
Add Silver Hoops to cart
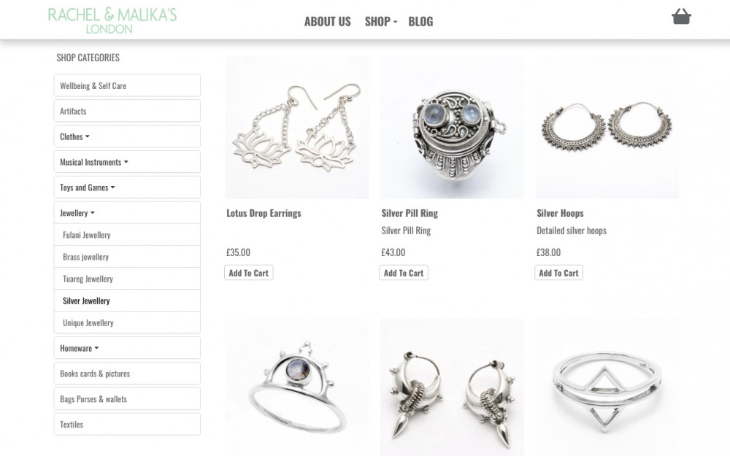click(558, 273)
